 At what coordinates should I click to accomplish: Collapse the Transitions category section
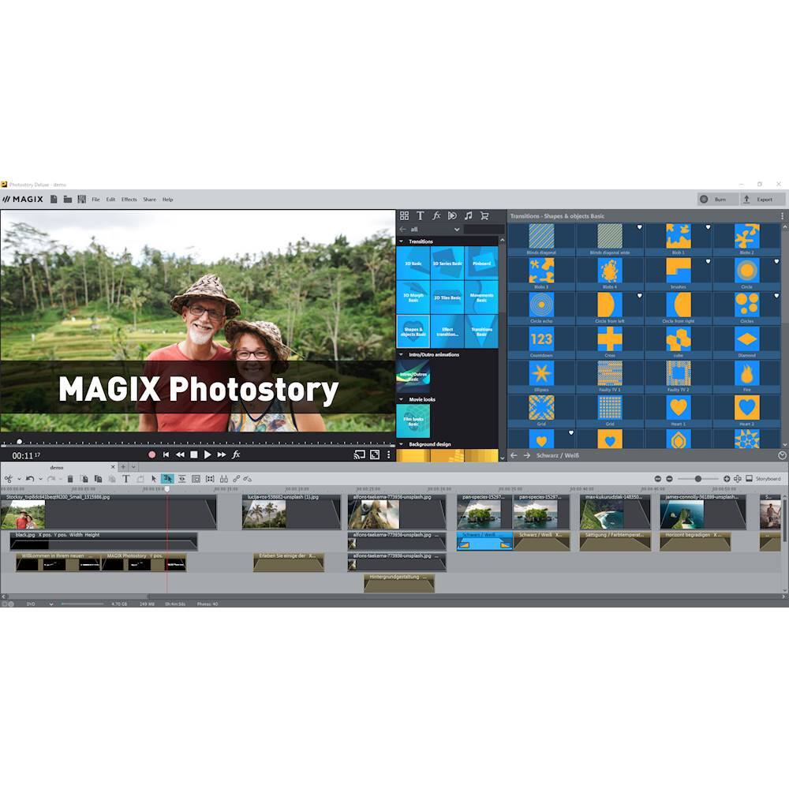pyautogui.click(x=401, y=241)
